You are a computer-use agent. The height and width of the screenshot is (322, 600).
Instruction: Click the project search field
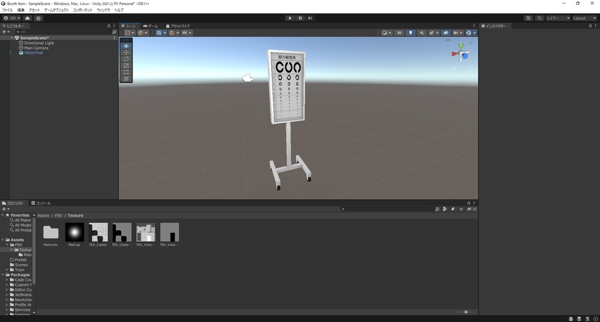pyautogui.click(x=387, y=209)
